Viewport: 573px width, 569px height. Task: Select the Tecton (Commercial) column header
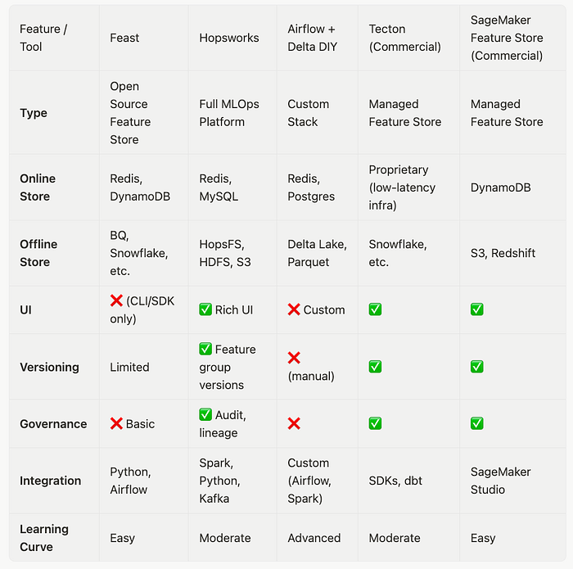tap(405, 38)
